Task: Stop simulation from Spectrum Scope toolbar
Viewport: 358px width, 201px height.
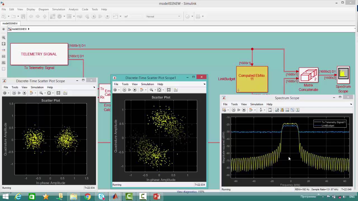Action: (244, 110)
